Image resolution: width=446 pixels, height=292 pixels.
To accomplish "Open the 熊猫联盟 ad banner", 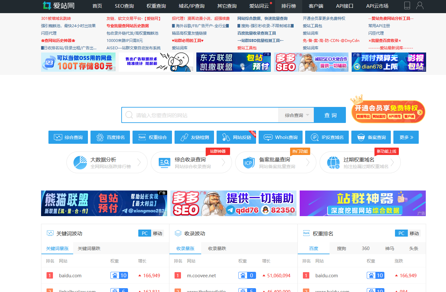I will [x=104, y=203].
